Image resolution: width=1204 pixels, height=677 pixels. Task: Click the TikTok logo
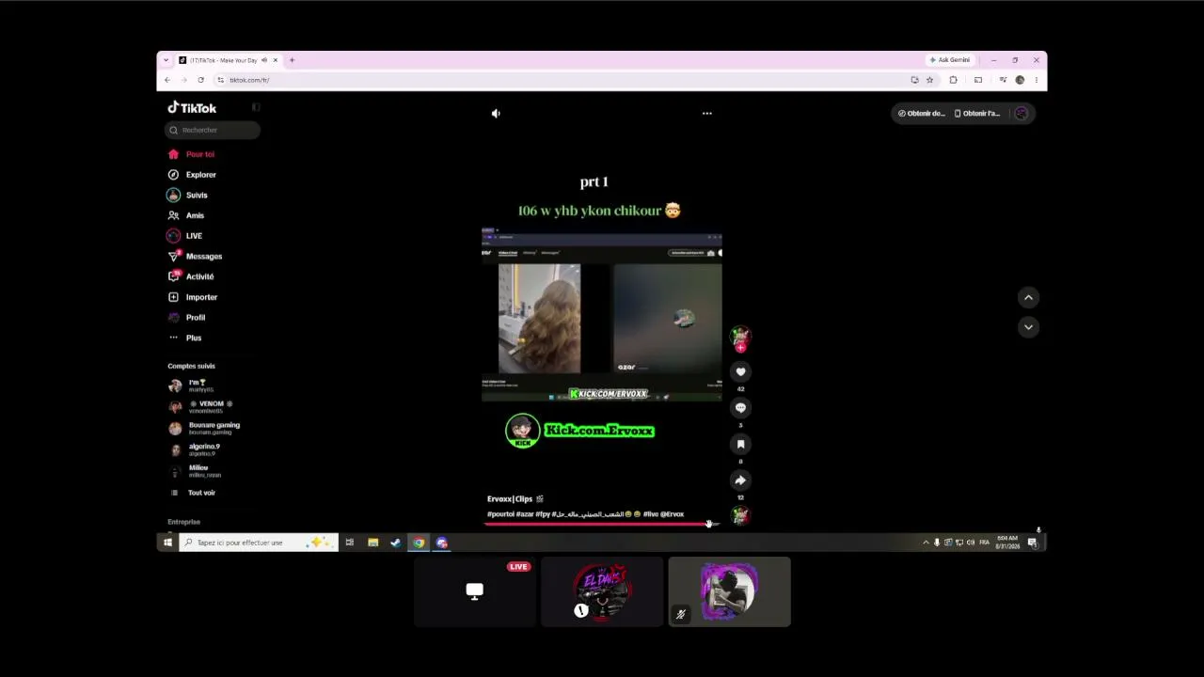click(192, 108)
